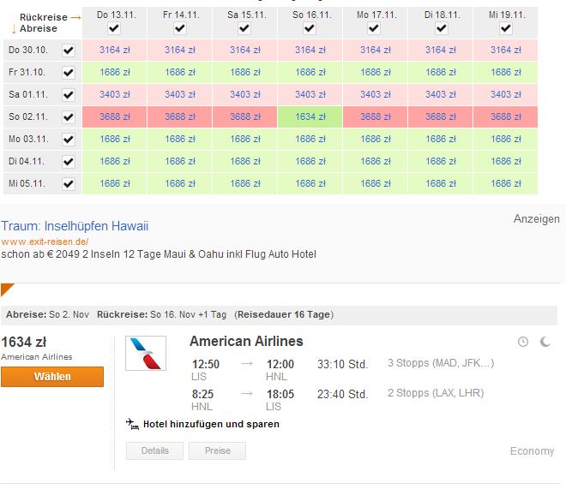Select the 1634 zł cheapest fare cell
This screenshot has width=566, height=489.
click(310, 116)
